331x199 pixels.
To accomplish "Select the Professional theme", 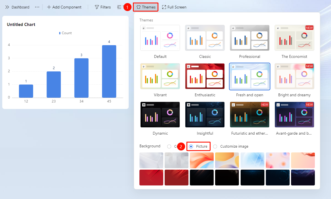I will click(249, 38).
